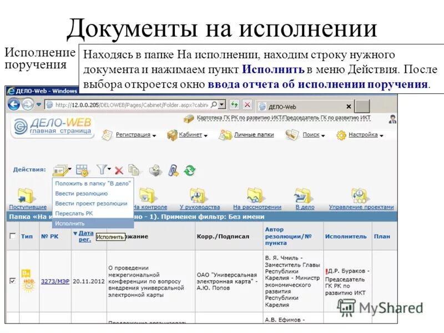Open Личные папки link

tap(254, 135)
